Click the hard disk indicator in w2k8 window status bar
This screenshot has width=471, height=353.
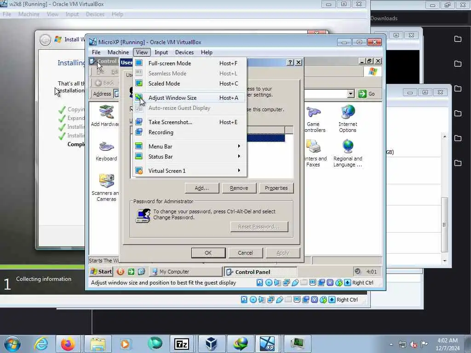point(244,300)
